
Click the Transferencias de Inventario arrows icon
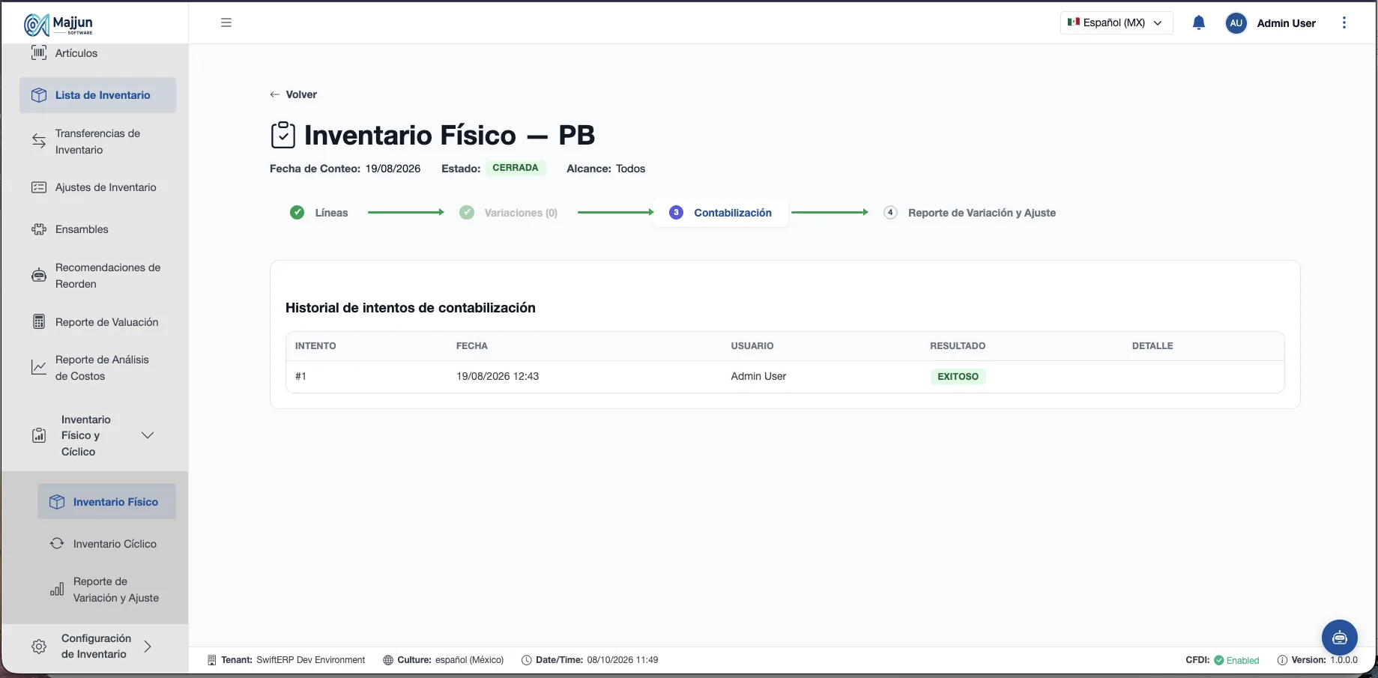pos(39,141)
